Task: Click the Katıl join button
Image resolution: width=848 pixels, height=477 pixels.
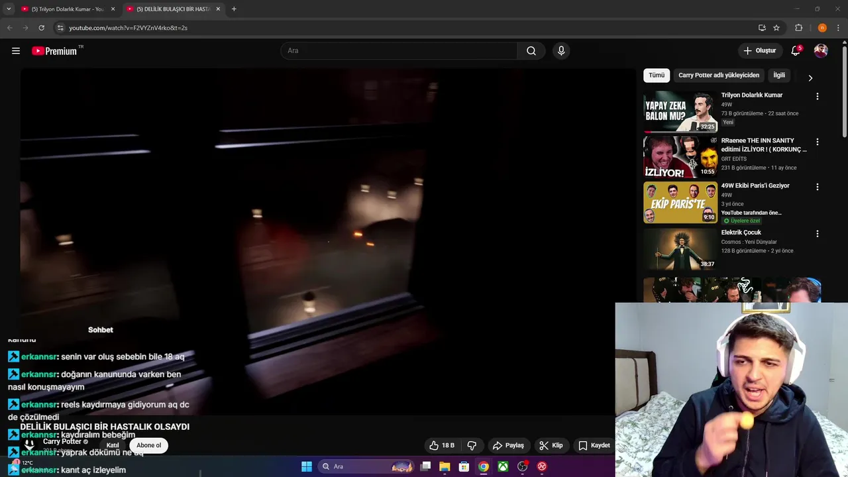Action: pos(113,445)
